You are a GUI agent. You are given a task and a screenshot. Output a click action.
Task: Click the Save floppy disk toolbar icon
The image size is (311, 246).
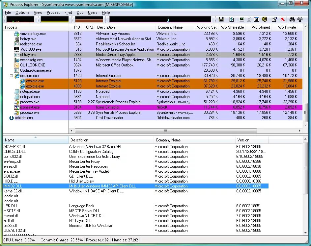point(221,19)
